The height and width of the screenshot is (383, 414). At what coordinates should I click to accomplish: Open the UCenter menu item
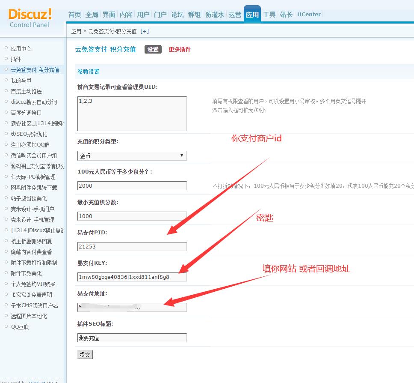(309, 15)
